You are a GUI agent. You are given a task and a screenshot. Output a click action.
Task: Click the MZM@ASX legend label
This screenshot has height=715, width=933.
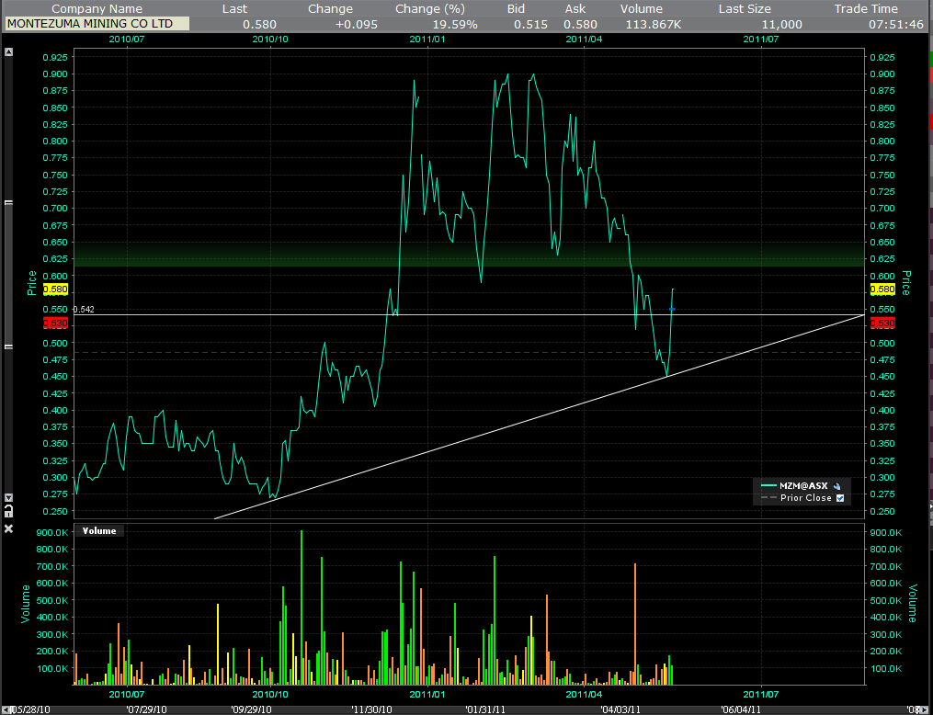tap(804, 485)
